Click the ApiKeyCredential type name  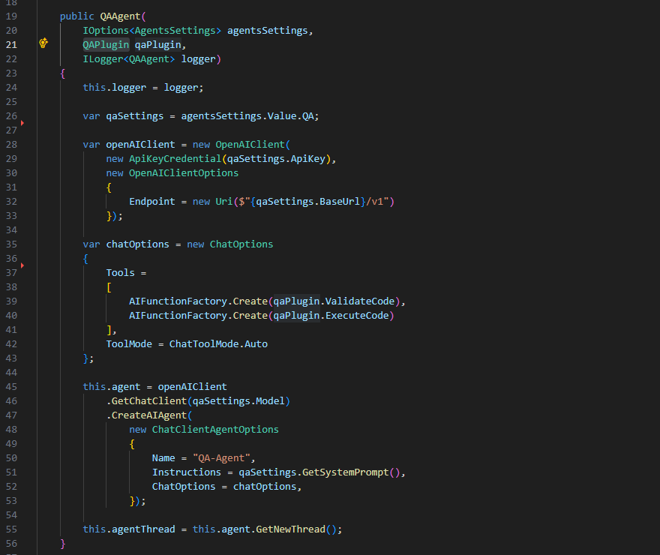175,159
